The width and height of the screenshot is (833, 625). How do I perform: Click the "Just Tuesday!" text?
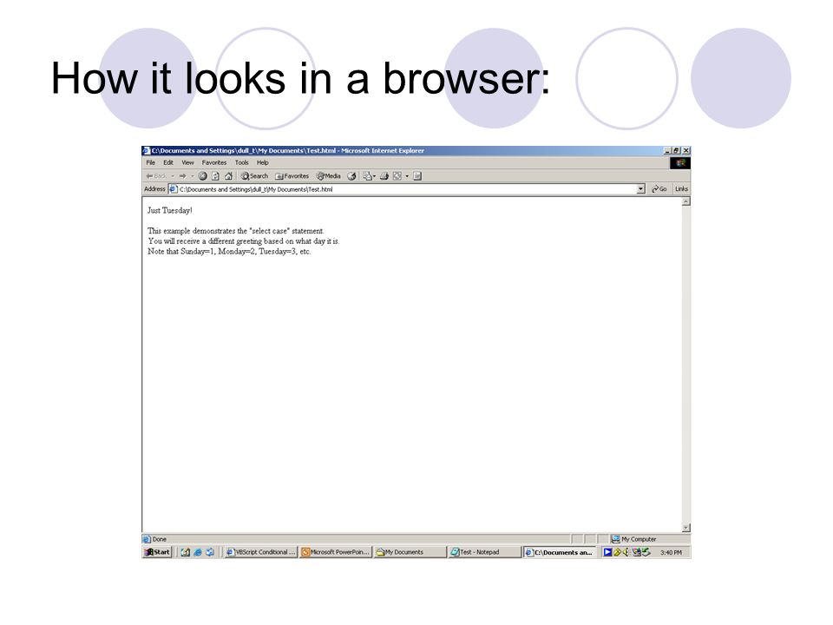[x=170, y=210]
